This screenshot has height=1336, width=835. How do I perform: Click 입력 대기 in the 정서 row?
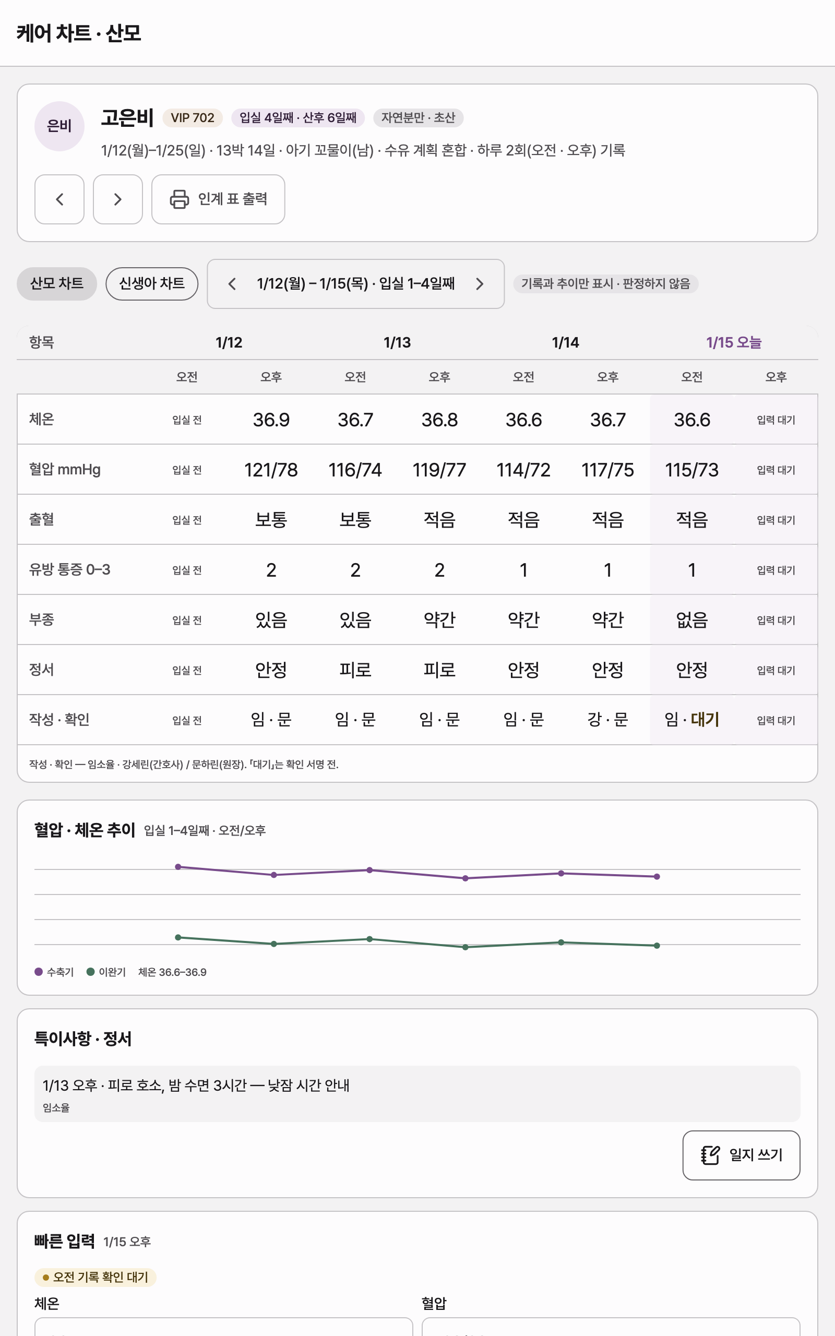[x=776, y=670]
